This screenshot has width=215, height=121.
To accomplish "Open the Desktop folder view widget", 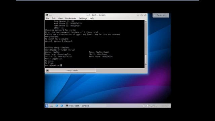I will (161, 15).
